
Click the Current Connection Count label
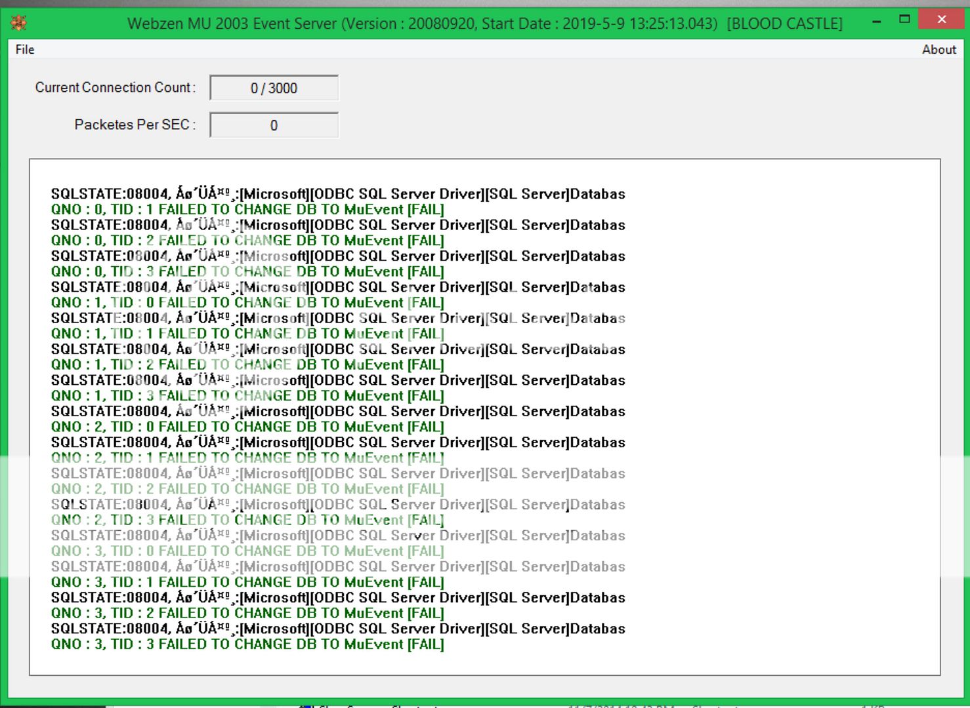tap(115, 88)
